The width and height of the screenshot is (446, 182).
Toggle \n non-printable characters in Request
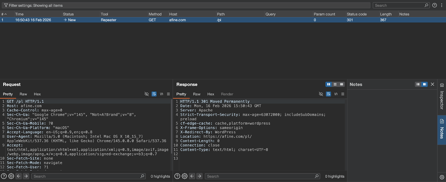[161, 94]
